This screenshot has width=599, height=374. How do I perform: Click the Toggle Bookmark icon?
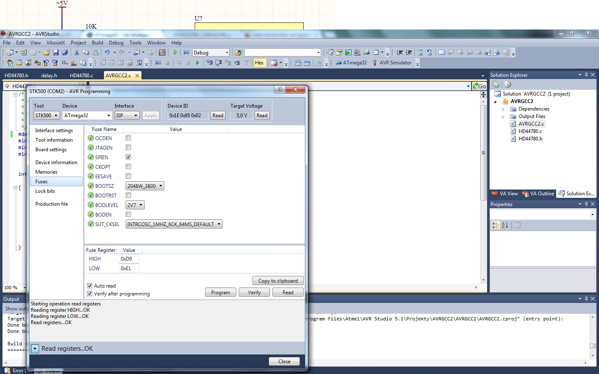click(x=442, y=52)
